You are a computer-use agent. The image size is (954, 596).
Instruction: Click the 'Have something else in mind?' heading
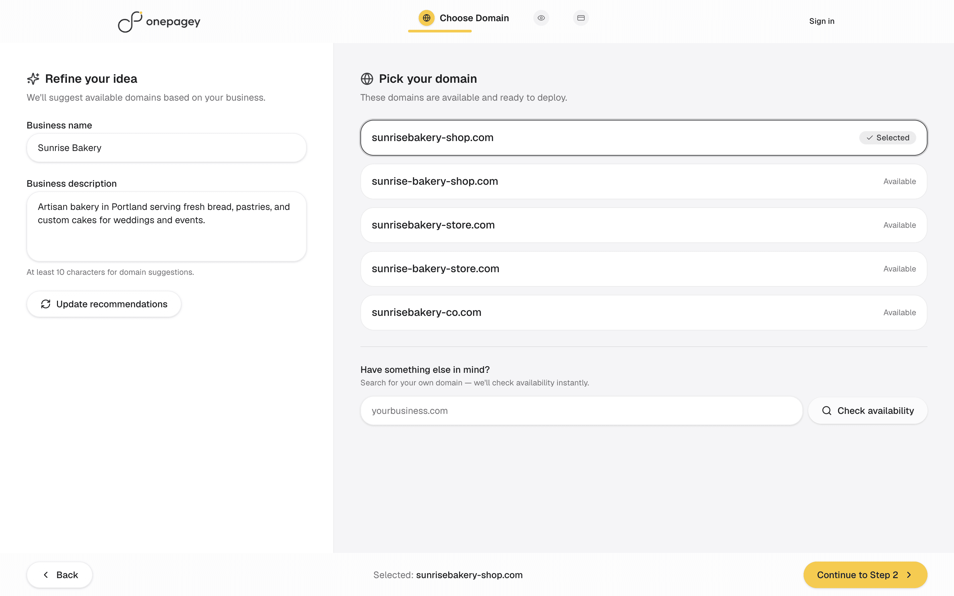click(425, 369)
